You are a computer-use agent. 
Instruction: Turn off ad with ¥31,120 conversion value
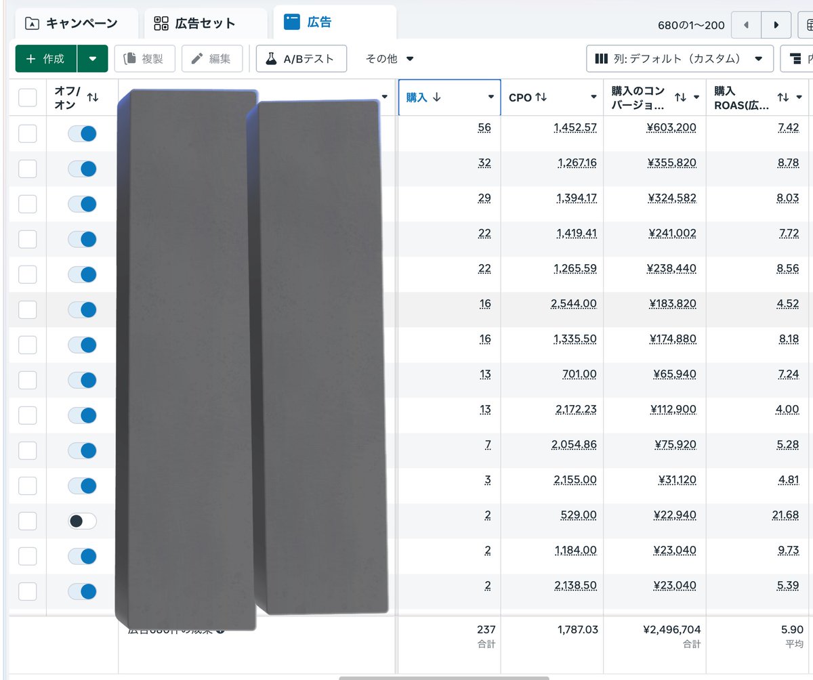82,486
